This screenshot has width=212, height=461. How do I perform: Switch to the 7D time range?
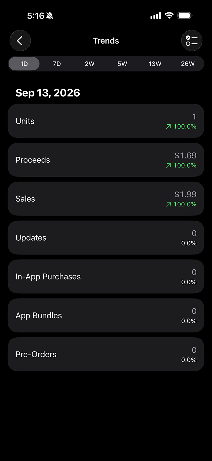click(57, 64)
